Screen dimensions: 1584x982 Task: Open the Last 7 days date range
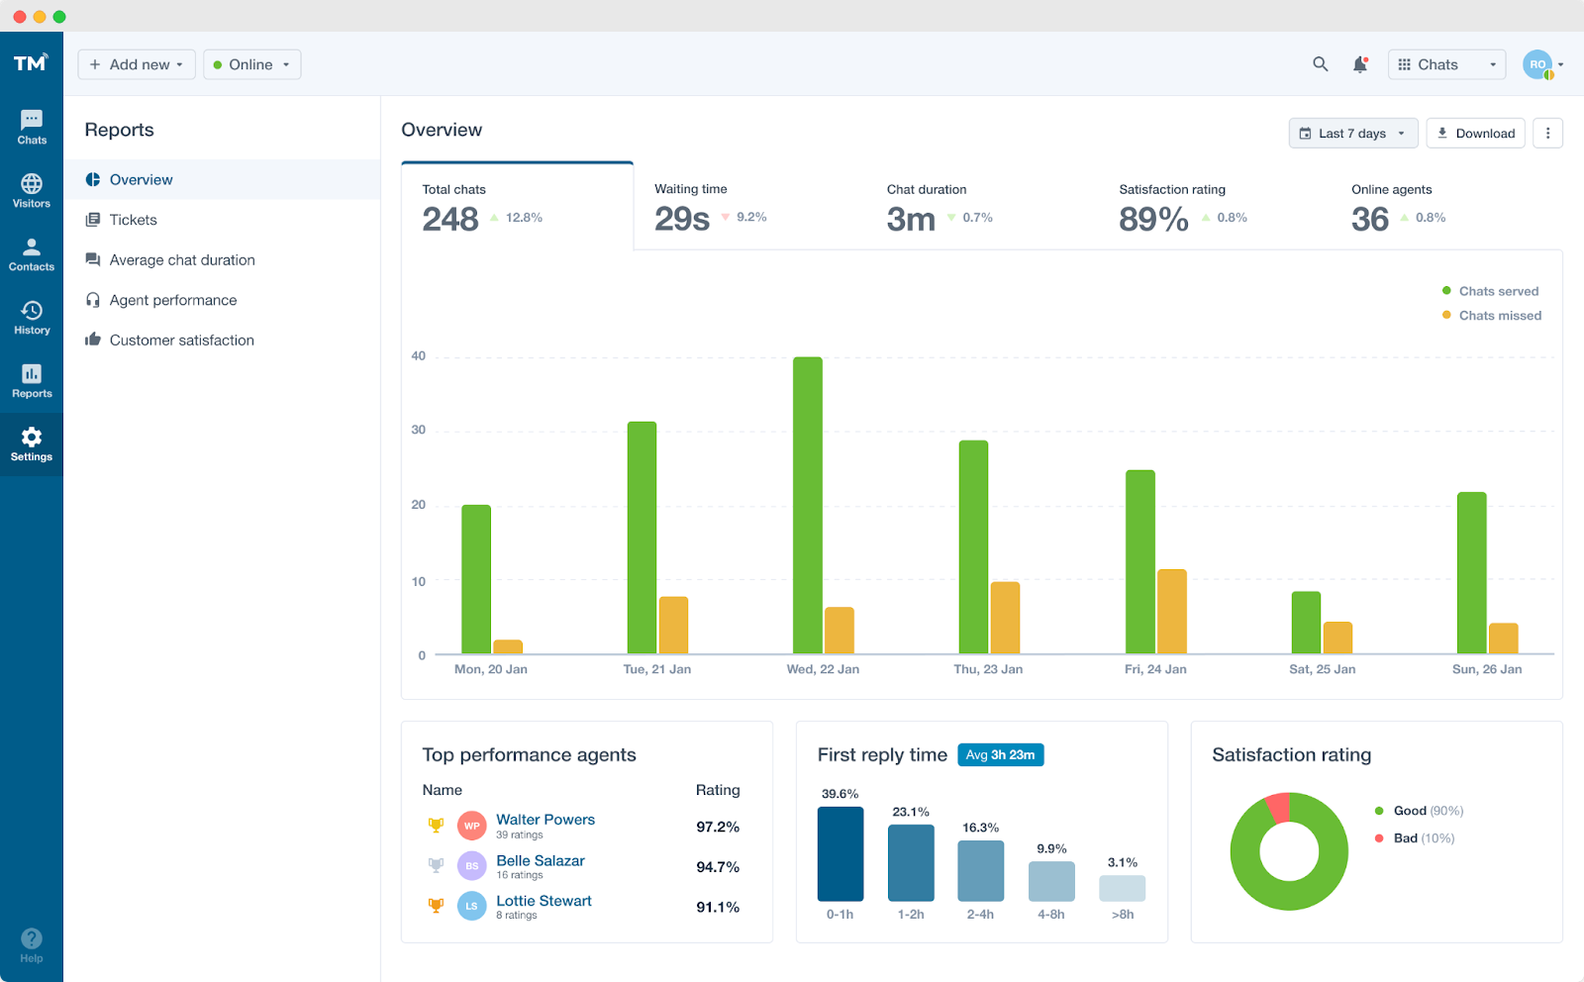1352,133
